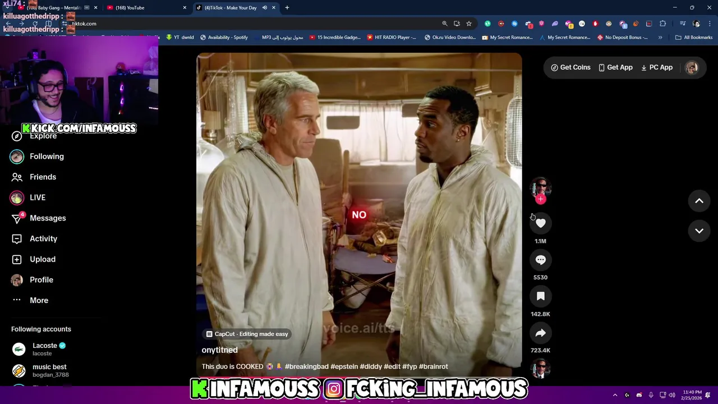Open the Following feed in sidebar

[x=38, y=157]
